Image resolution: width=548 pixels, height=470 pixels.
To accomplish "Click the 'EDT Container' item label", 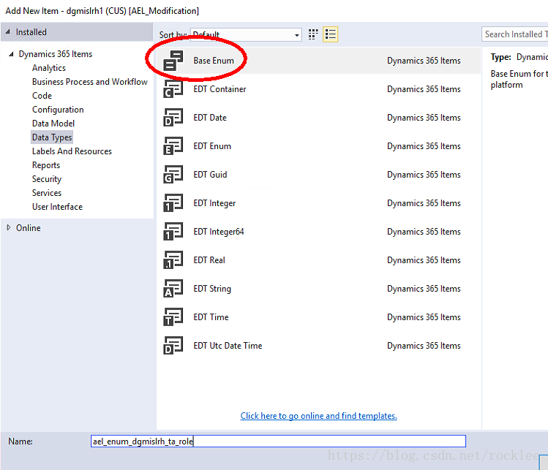I will point(219,89).
